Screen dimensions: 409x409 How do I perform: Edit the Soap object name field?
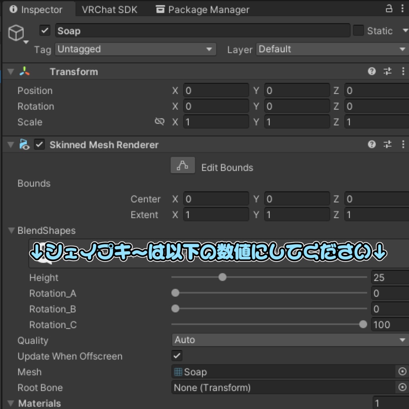point(203,30)
